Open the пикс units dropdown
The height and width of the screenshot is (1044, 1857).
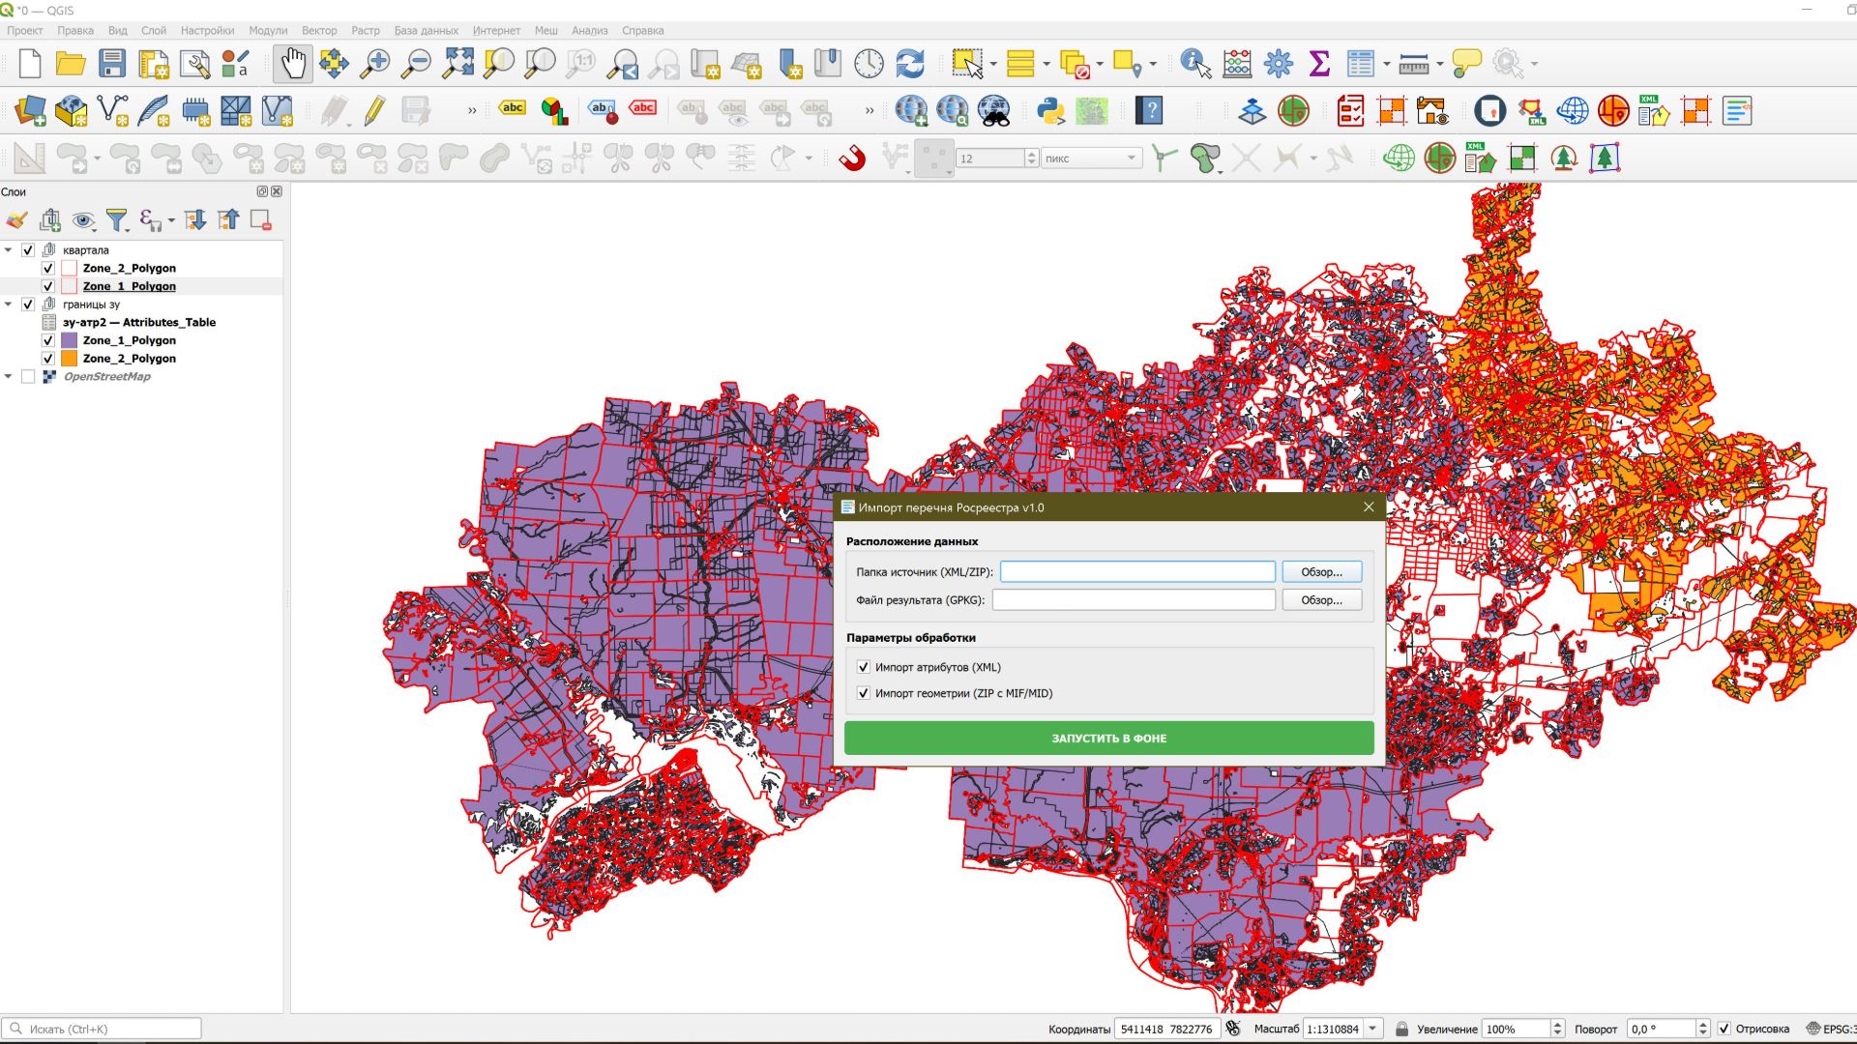click(1132, 157)
